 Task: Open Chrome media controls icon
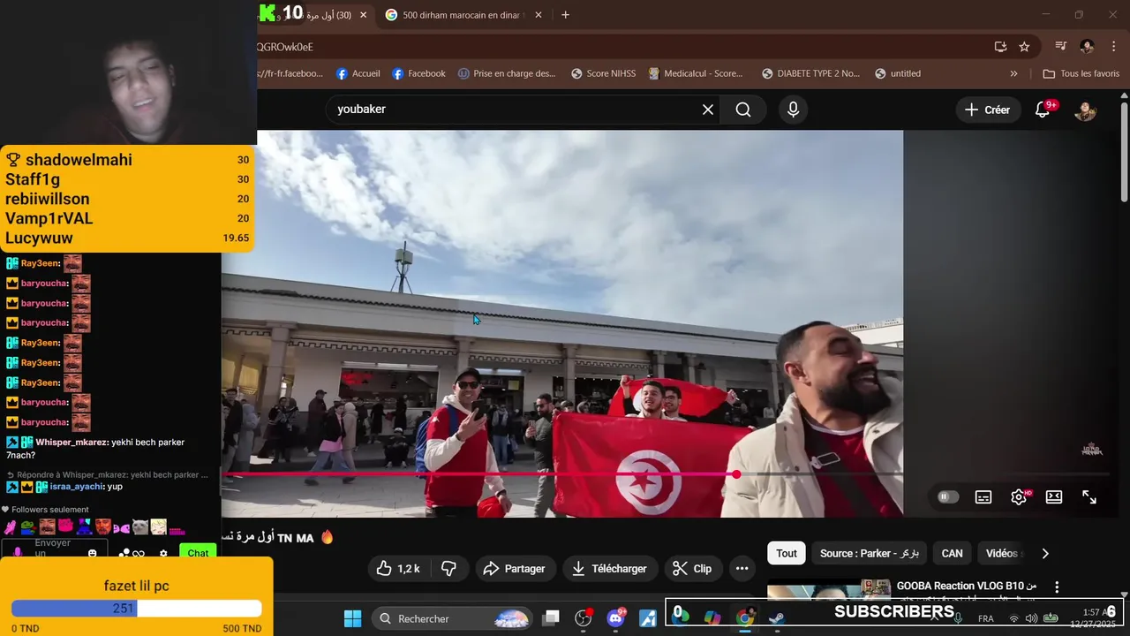click(x=1060, y=47)
